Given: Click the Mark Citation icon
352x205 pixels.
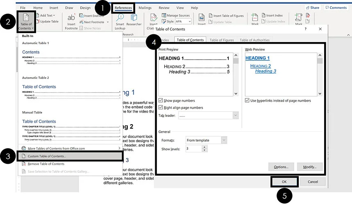Looking at the screenshot, I should (298, 18).
